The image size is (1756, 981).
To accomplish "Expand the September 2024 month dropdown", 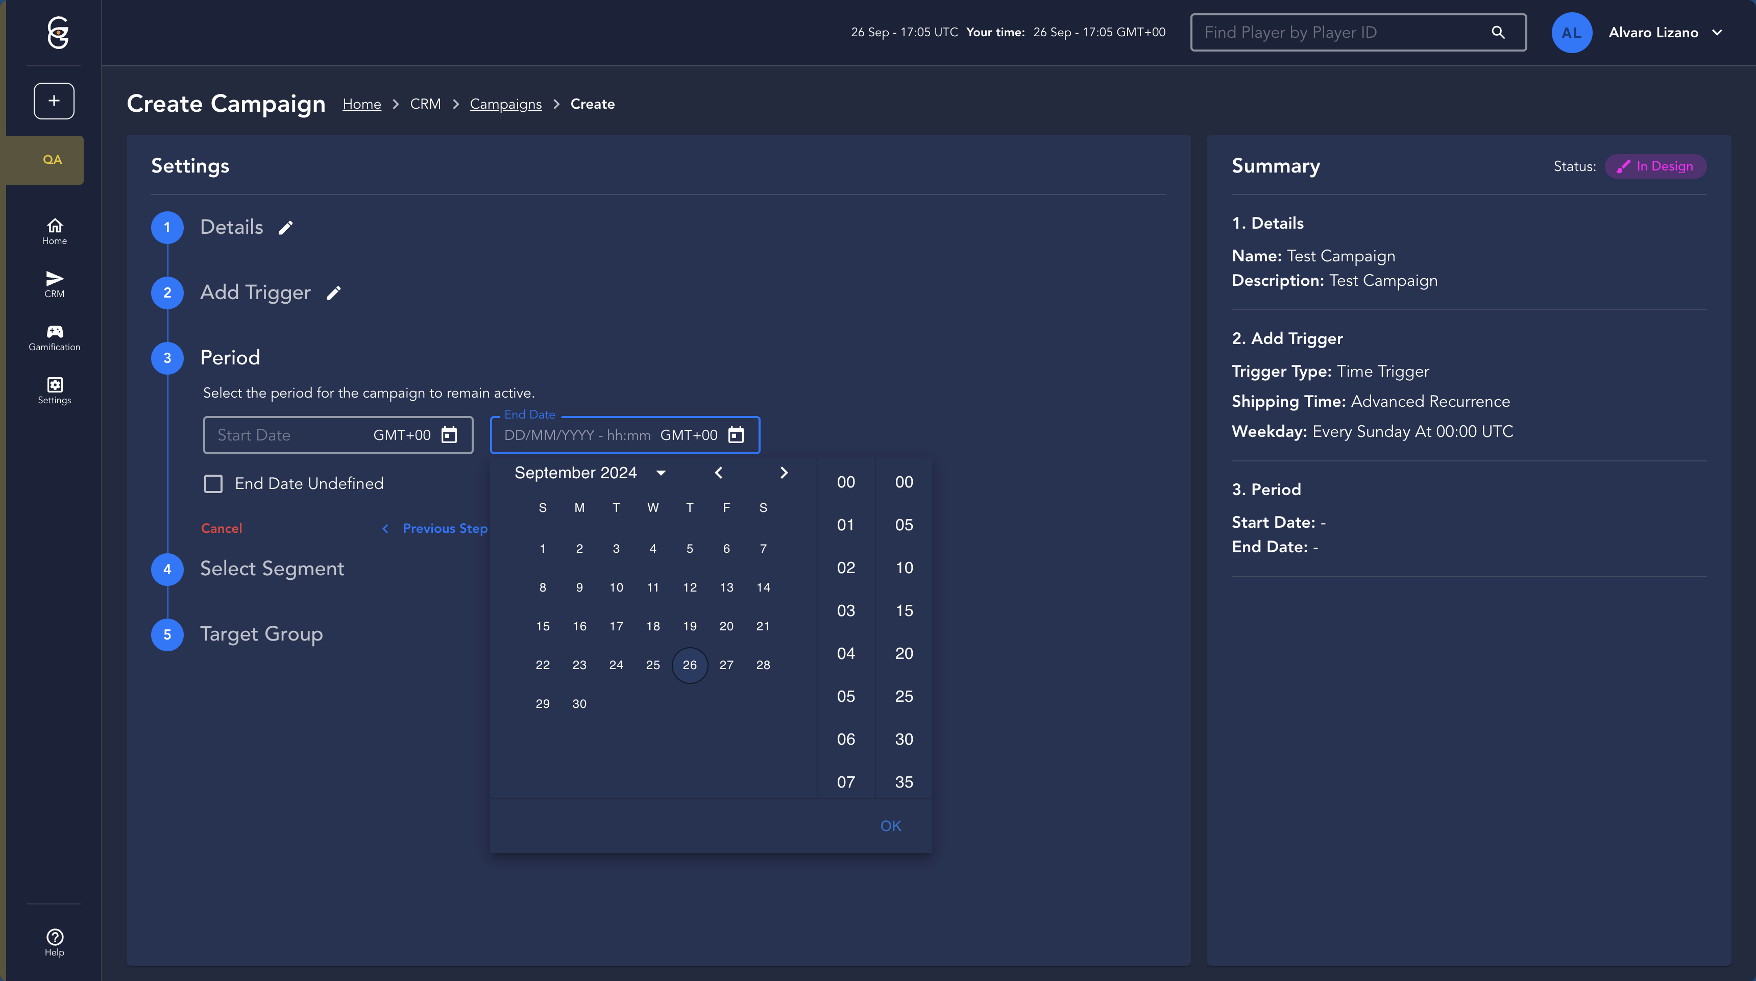I will coord(661,473).
